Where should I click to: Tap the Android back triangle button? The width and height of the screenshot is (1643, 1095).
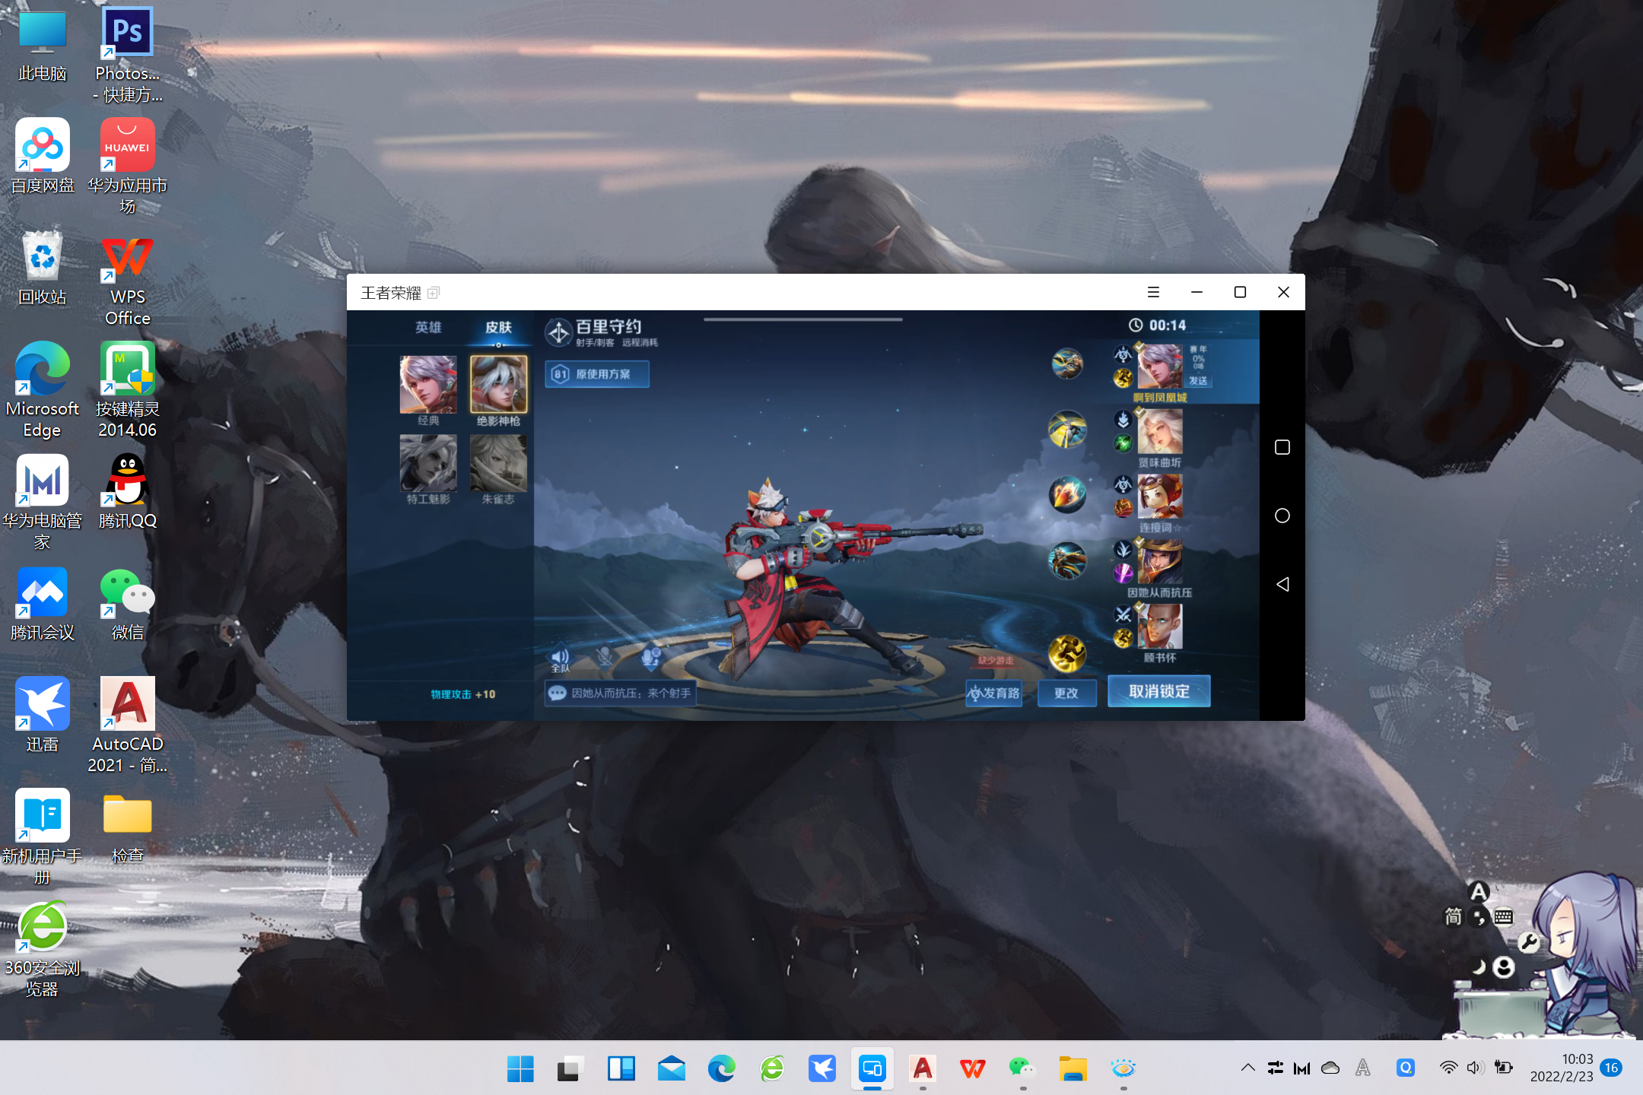click(x=1282, y=584)
